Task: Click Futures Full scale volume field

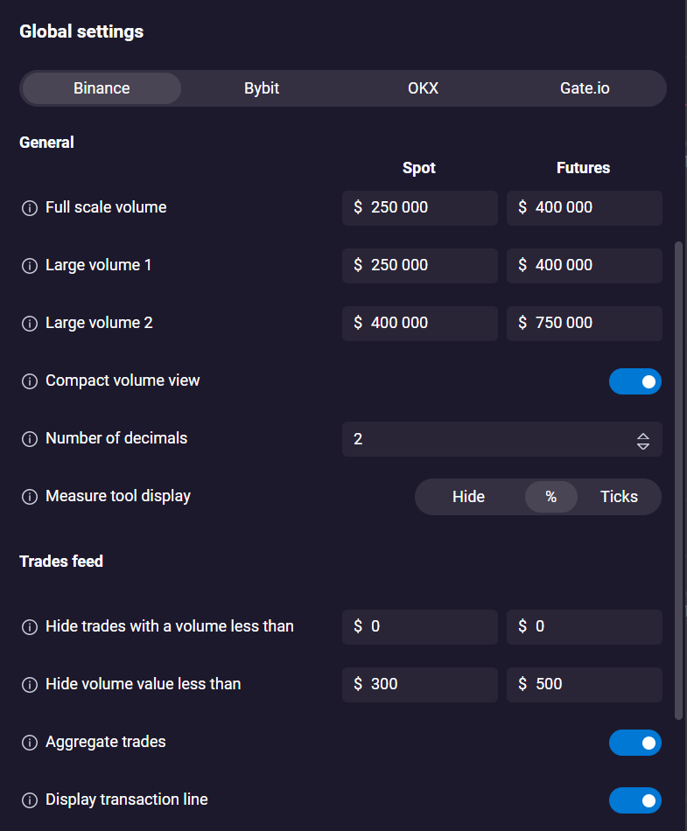Action: (x=584, y=208)
